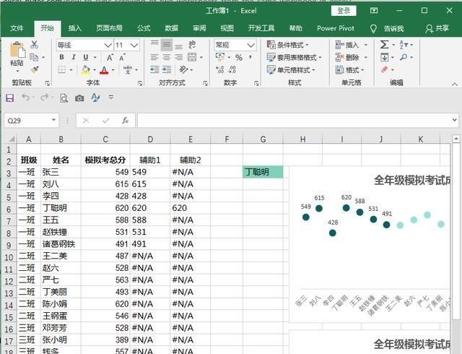
Task: Apply the yellow fill color bucket
Action: (x=86, y=70)
